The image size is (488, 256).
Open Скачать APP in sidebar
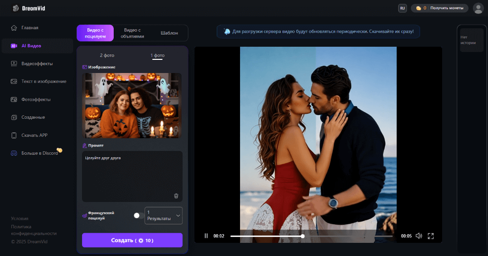point(34,135)
